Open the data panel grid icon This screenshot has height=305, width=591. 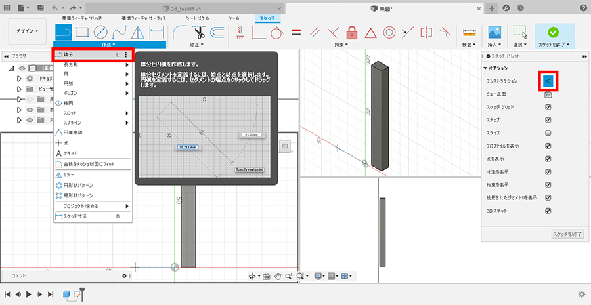[7, 8]
